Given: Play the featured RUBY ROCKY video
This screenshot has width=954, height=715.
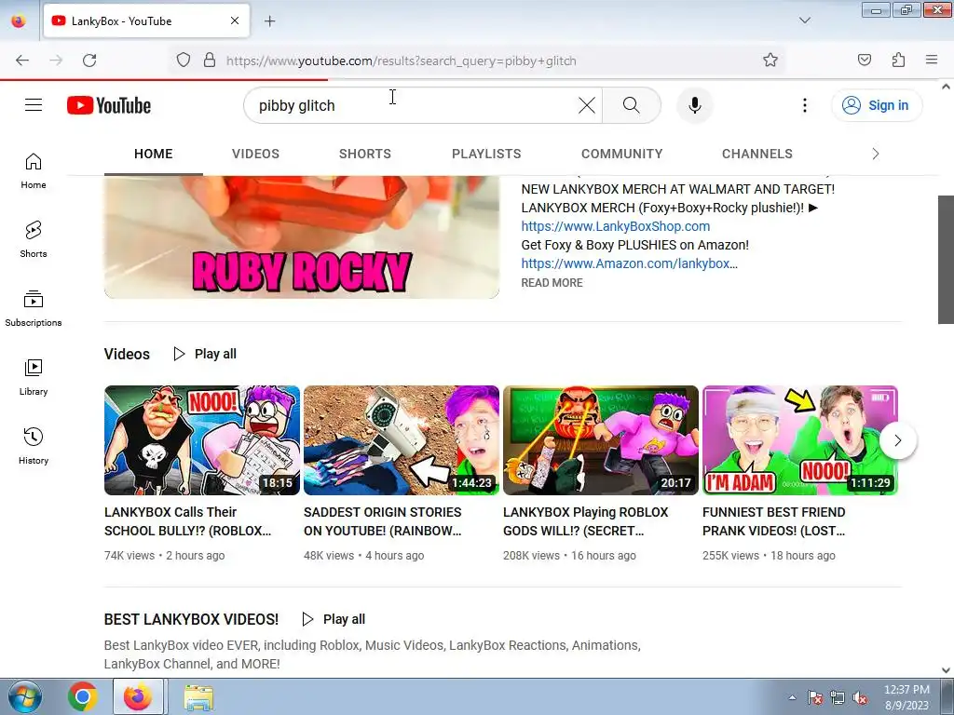Looking at the screenshot, I should [302, 237].
